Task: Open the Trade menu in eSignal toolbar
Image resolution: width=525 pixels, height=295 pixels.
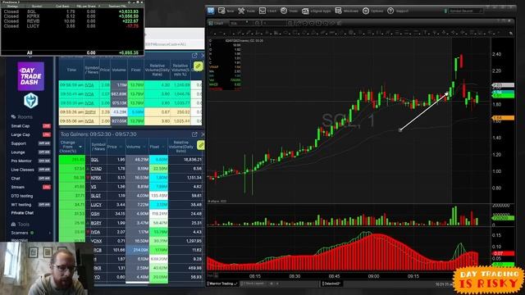Action: click(x=290, y=11)
